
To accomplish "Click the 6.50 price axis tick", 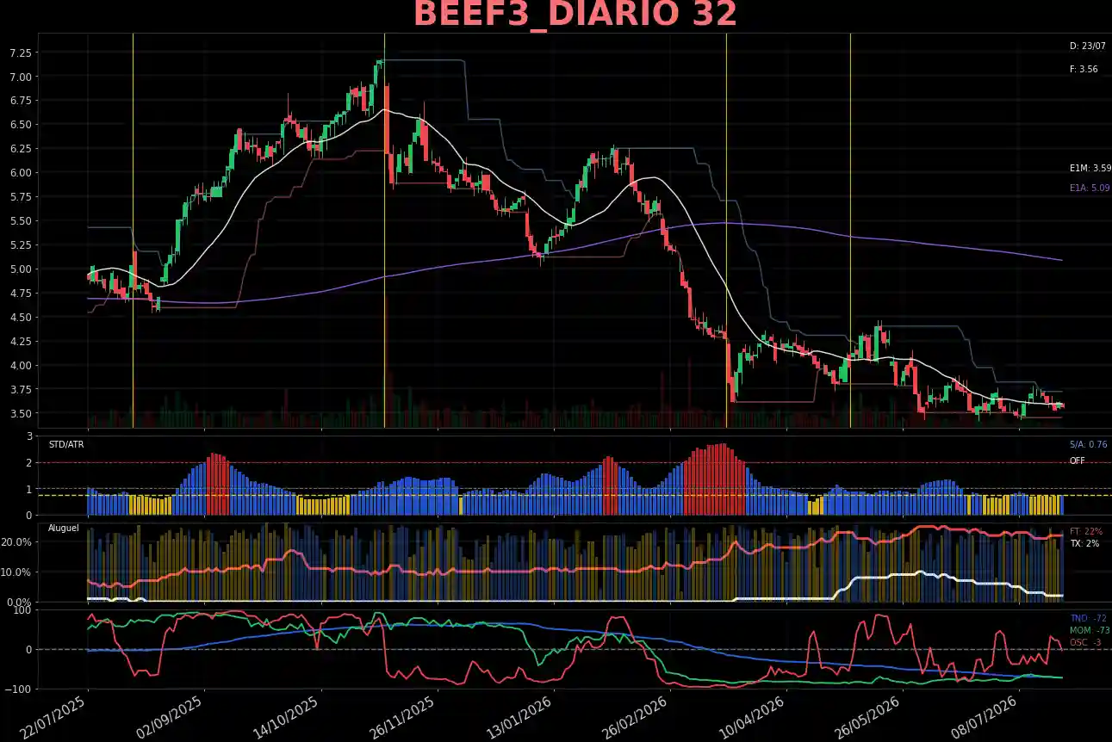I will coord(21,125).
